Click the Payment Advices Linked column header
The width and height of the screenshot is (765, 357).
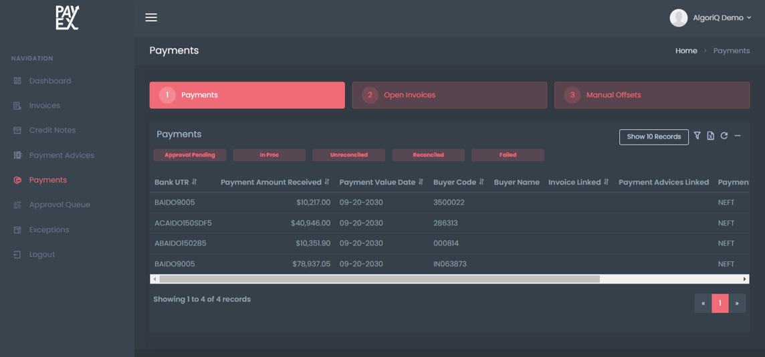coord(663,182)
